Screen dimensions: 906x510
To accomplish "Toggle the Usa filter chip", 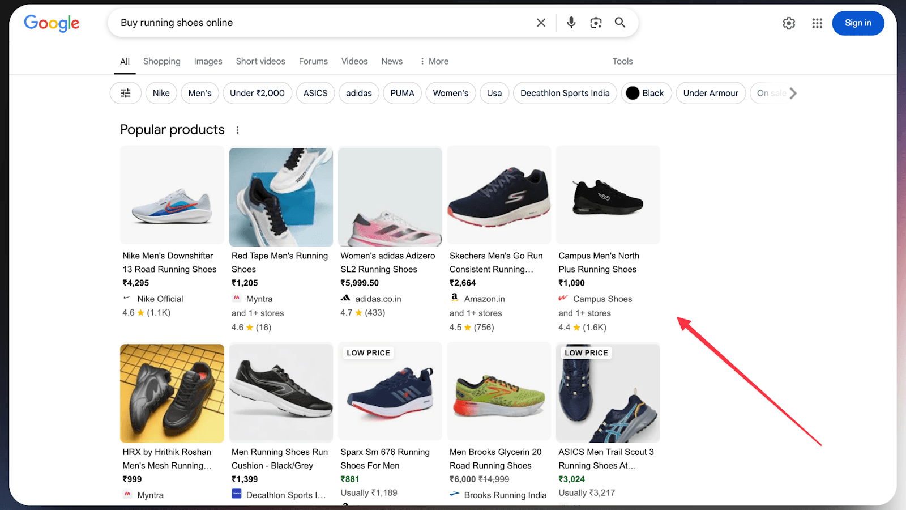I will (x=494, y=93).
